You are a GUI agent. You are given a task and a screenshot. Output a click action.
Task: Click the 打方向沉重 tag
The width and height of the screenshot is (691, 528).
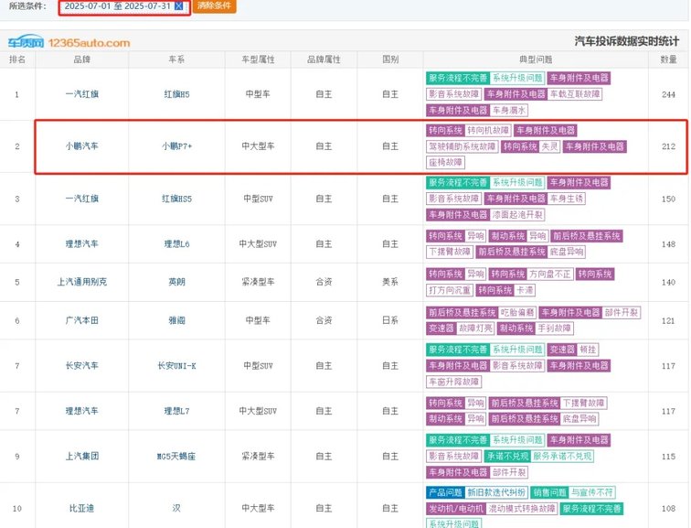point(450,290)
